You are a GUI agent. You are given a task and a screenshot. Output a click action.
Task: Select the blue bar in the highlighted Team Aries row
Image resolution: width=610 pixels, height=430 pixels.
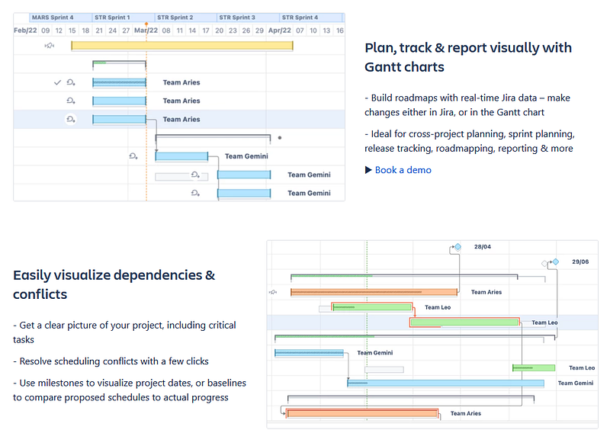(120, 119)
